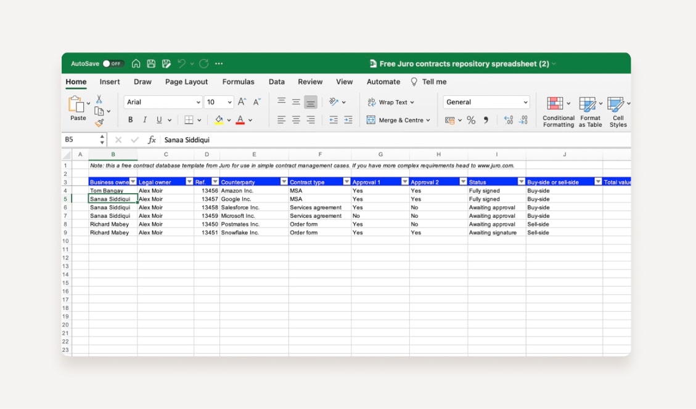Click the Cut (scissors) icon

98,100
